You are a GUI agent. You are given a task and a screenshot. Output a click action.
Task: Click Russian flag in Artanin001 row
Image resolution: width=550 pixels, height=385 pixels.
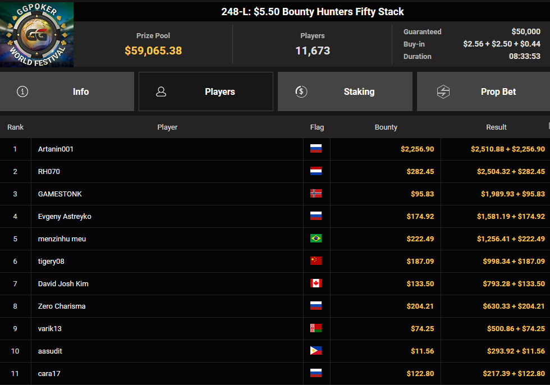point(316,149)
